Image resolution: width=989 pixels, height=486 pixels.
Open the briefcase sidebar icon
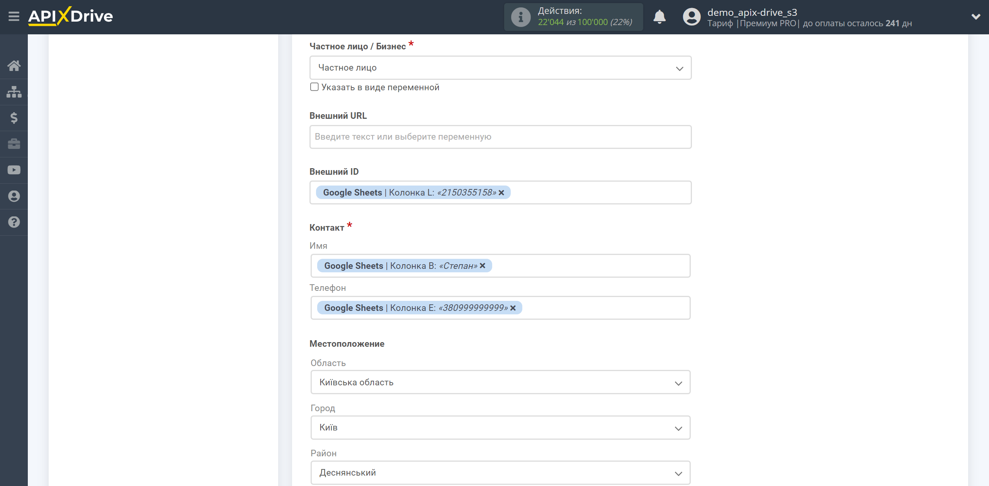point(14,144)
